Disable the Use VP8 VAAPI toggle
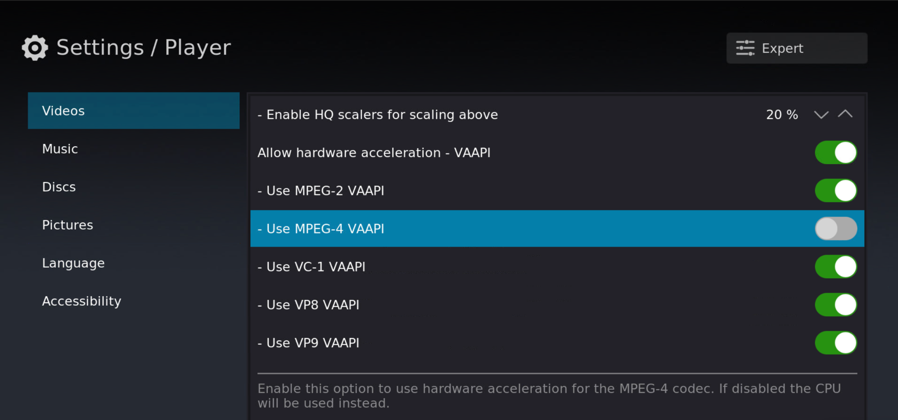This screenshot has width=898, height=420. [835, 305]
